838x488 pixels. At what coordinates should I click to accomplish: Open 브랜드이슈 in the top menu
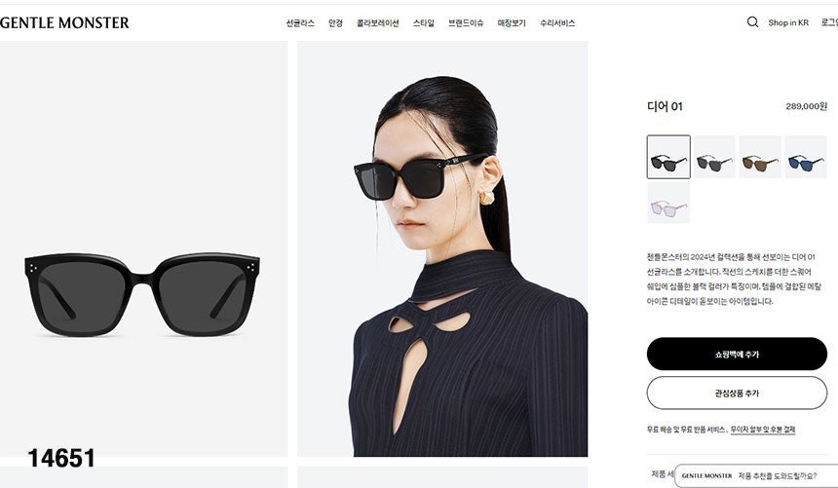466,23
